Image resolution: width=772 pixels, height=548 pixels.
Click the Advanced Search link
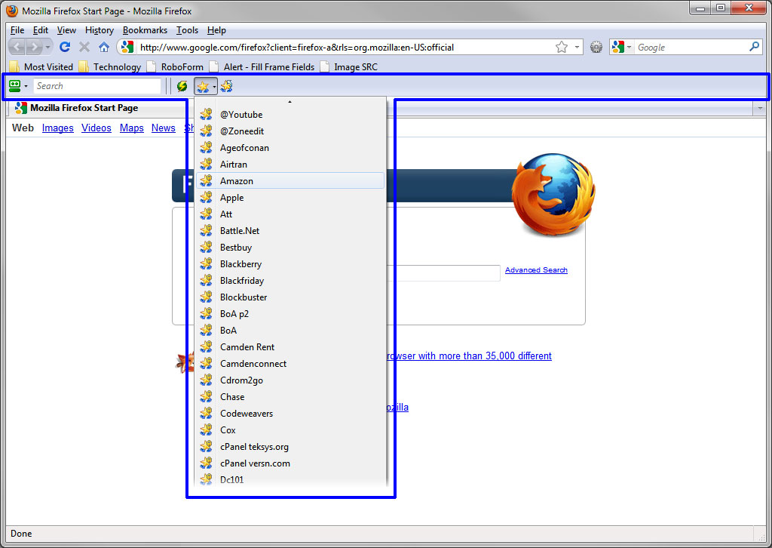pyautogui.click(x=536, y=270)
